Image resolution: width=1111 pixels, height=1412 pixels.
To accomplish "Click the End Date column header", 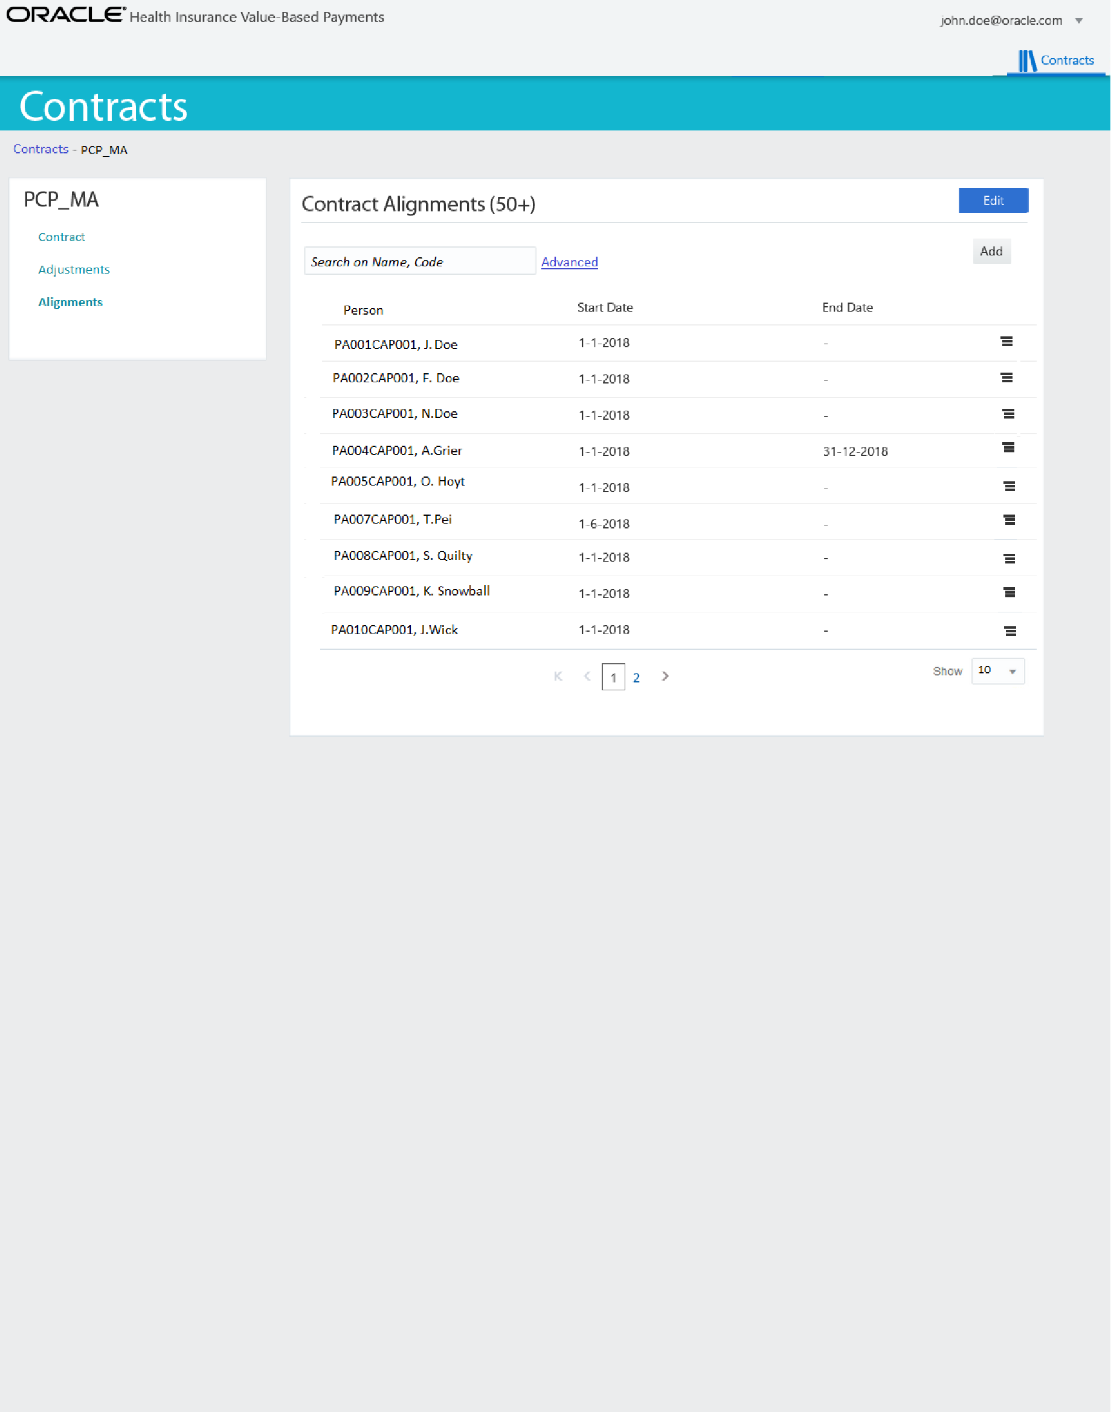I will (847, 307).
